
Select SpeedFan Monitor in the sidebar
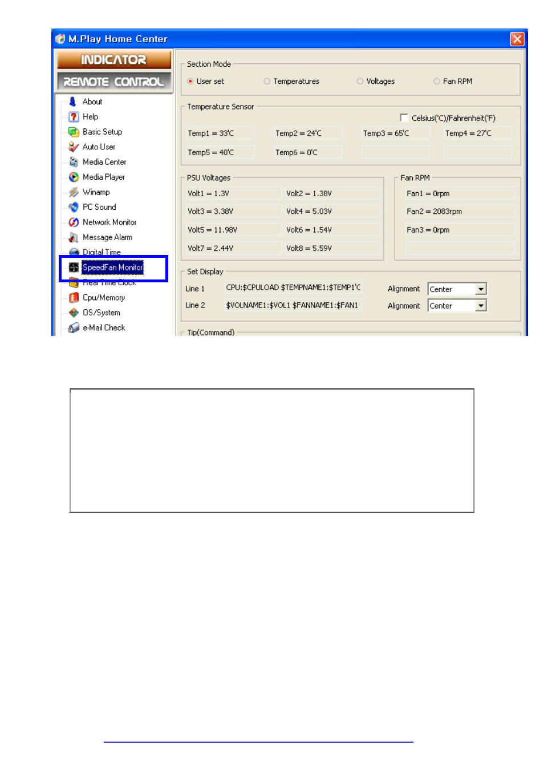tap(112, 268)
